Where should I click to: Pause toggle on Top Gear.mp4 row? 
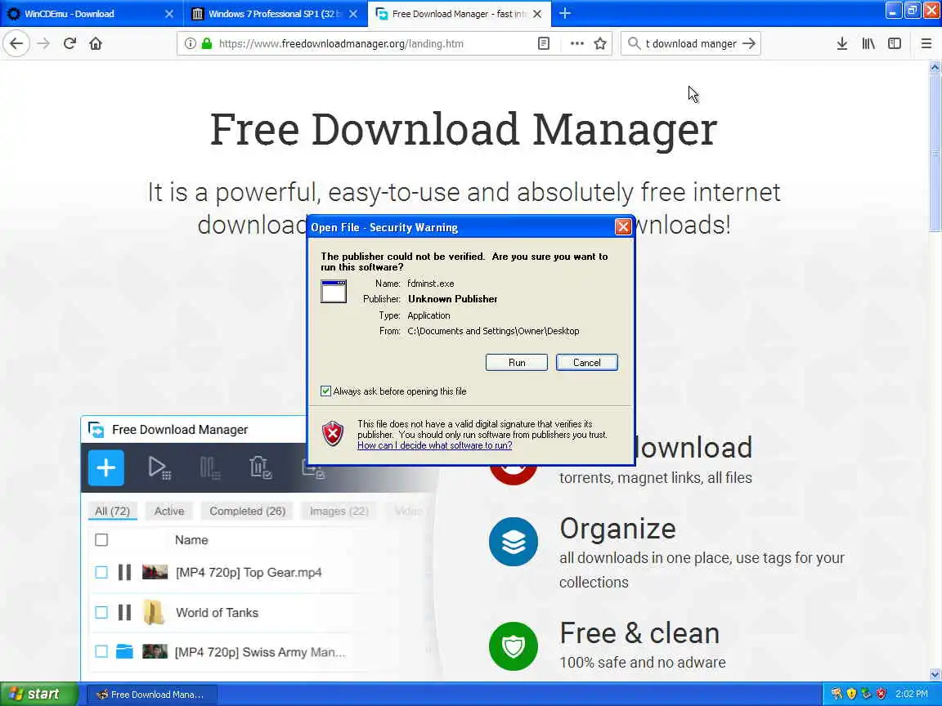(x=124, y=572)
